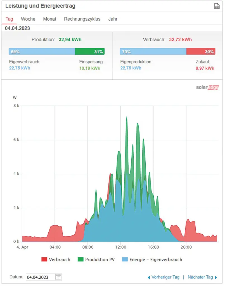Click the blue 69% Eigenverbrauch bar
225x286 pixels.
(x=42, y=51)
